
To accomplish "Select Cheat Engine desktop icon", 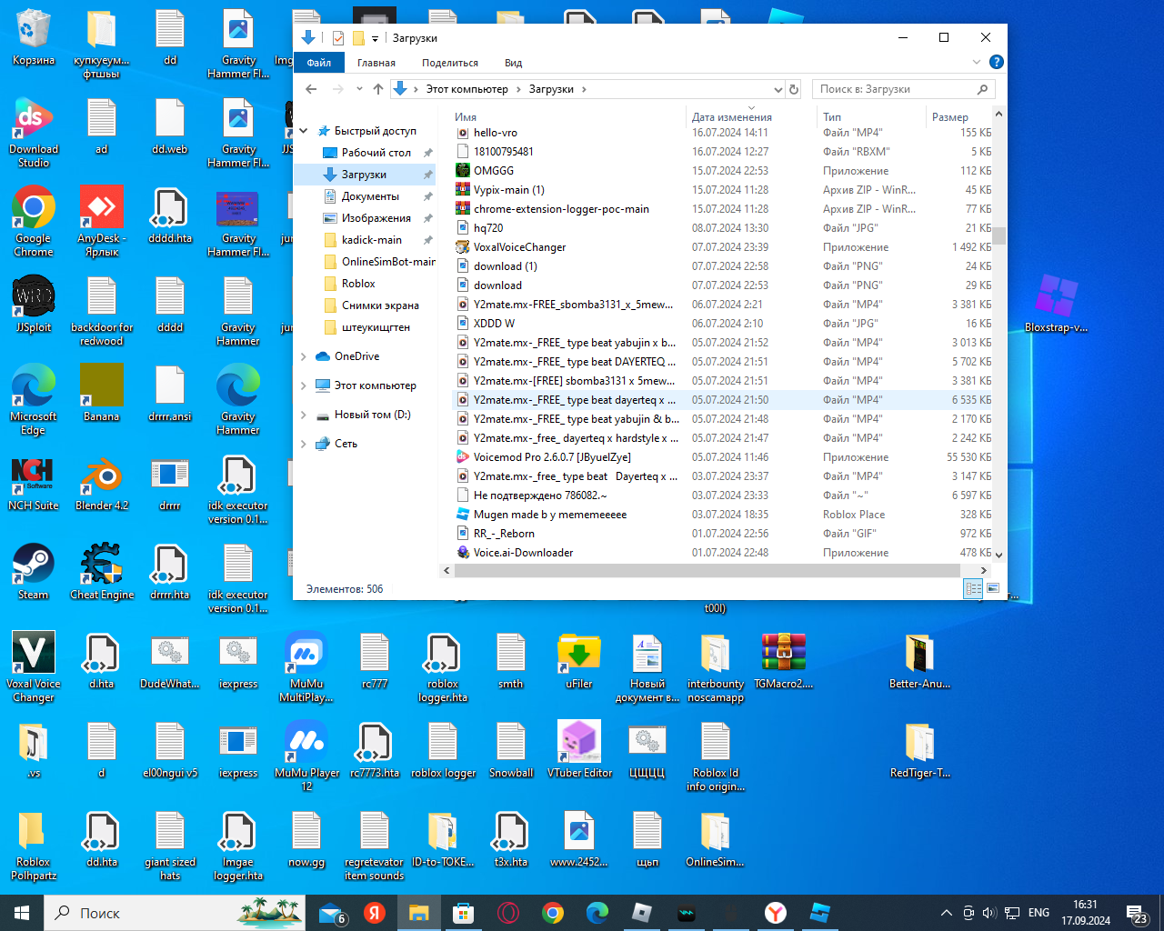I will tap(102, 566).
